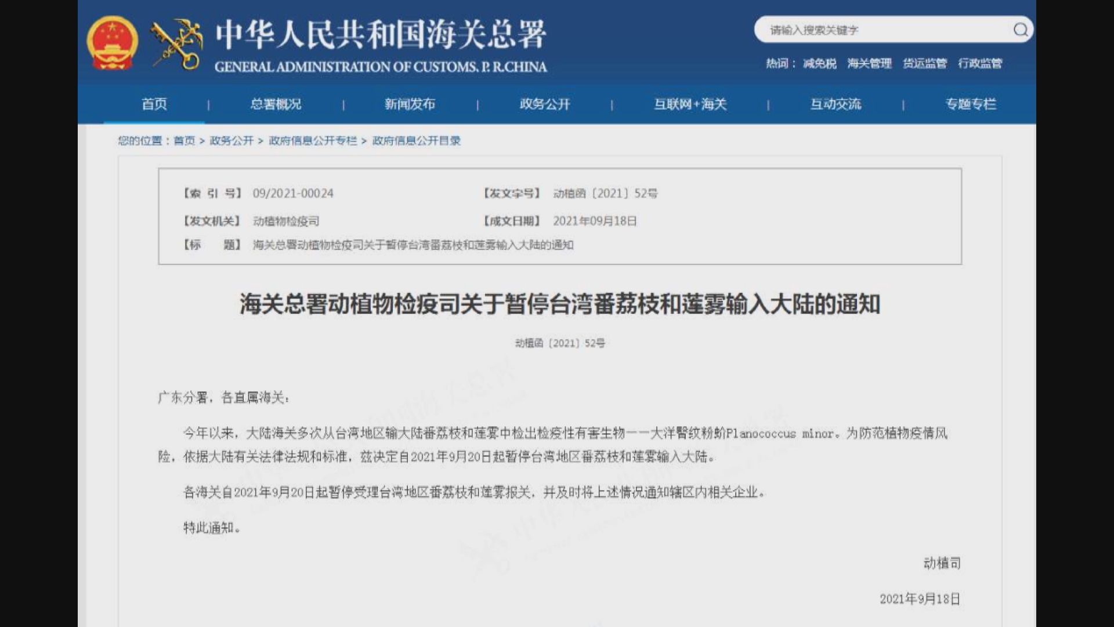The height and width of the screenshot is (627, 1114).
Task: Click inside the search input field
Action: coord(870,30)
